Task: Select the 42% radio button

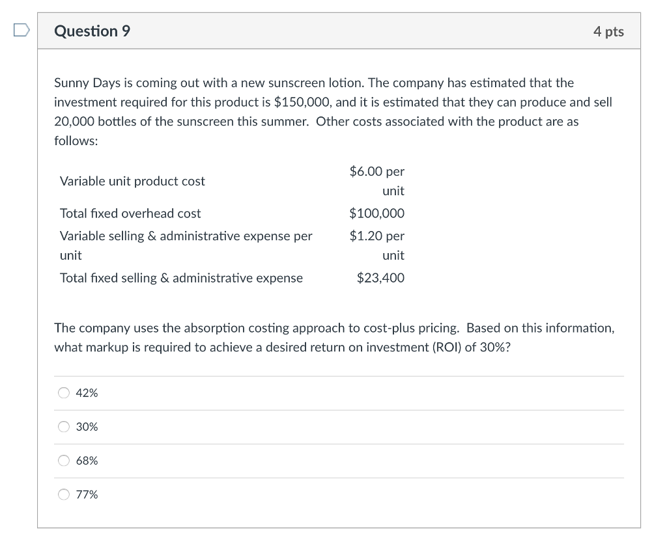Action: point(64,393)
